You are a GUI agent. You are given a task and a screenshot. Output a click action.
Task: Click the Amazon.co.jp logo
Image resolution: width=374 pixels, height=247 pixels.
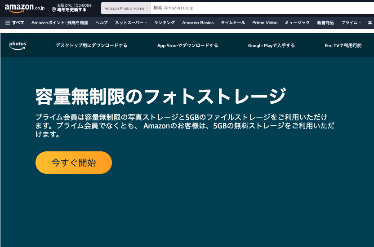point(25,8)
